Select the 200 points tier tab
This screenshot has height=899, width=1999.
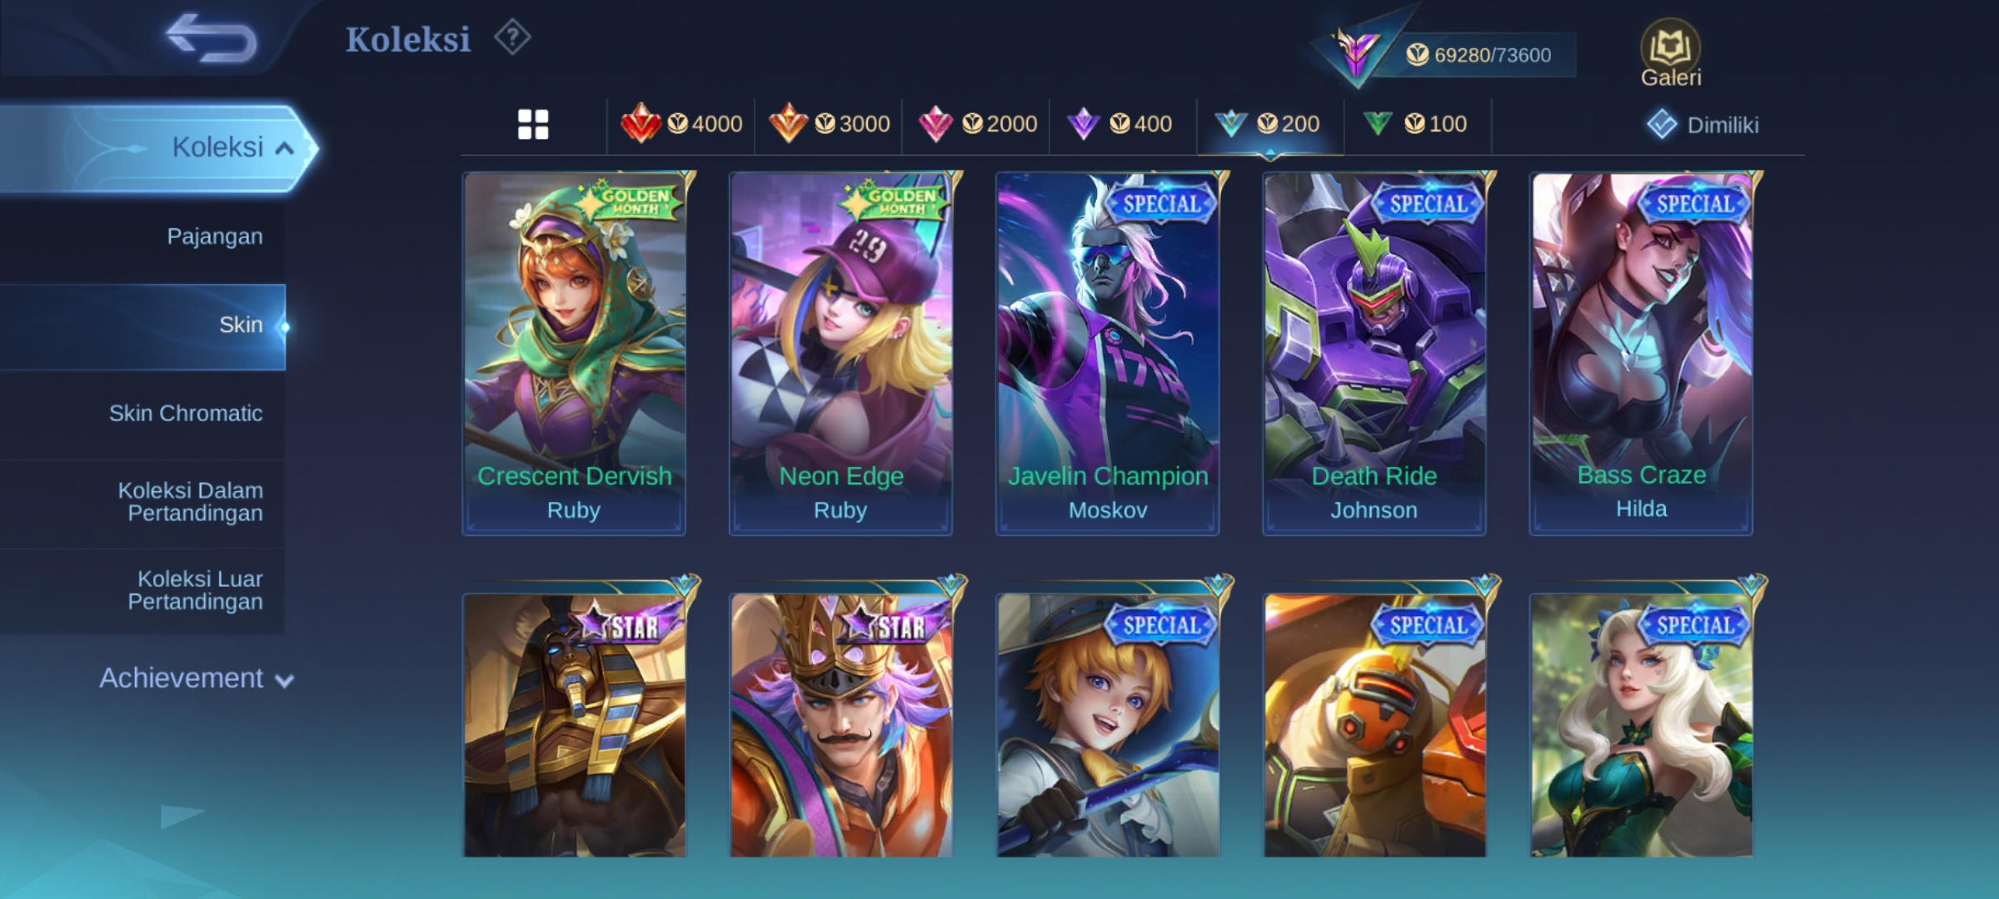tap(1269, 124)
